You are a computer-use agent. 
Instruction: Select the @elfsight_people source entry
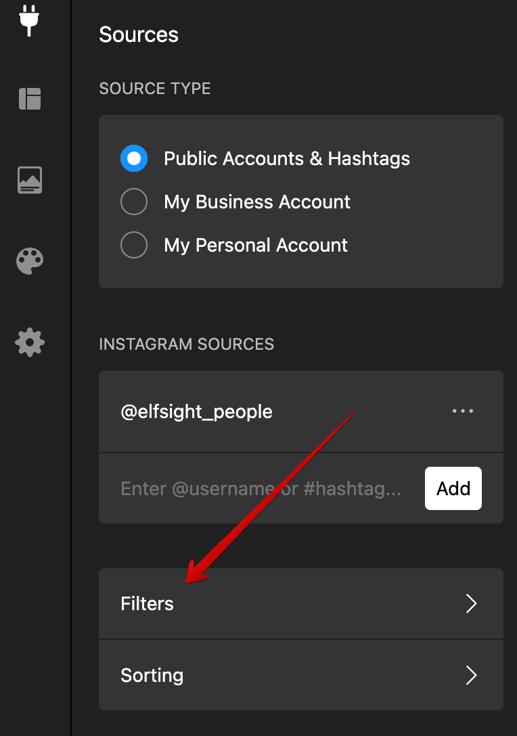(197, 411)
